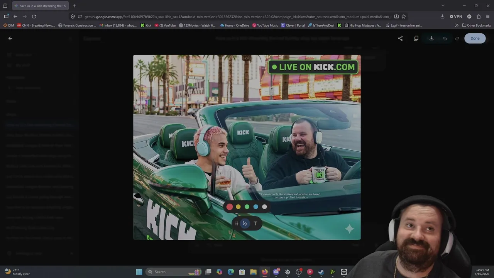
Task: Open the Clever Portal bookmark
Action: point(293,25)
